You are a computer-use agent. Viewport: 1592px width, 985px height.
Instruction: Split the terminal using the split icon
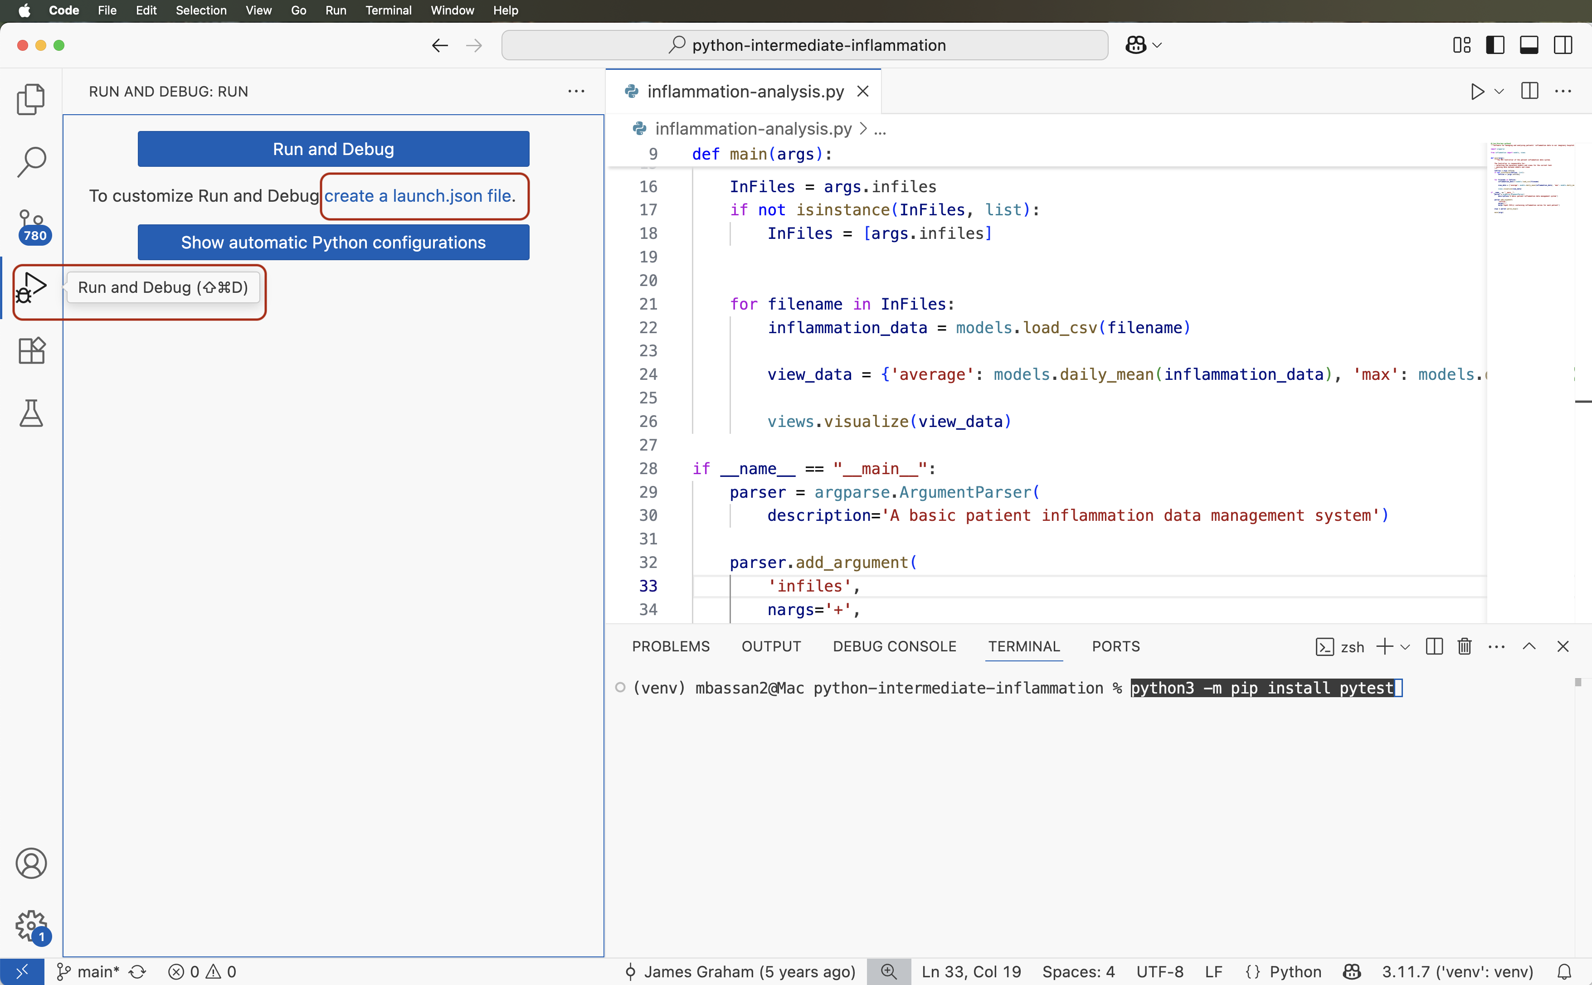click(x=1434, y=646)
